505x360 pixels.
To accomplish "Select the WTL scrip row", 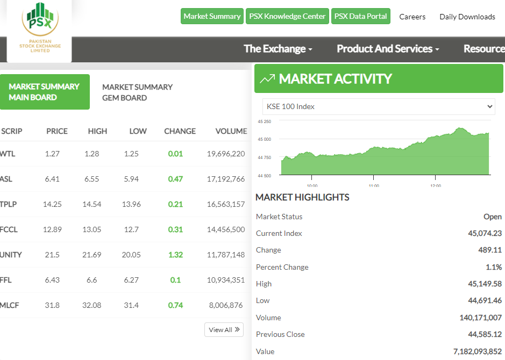I will point(8,154).
